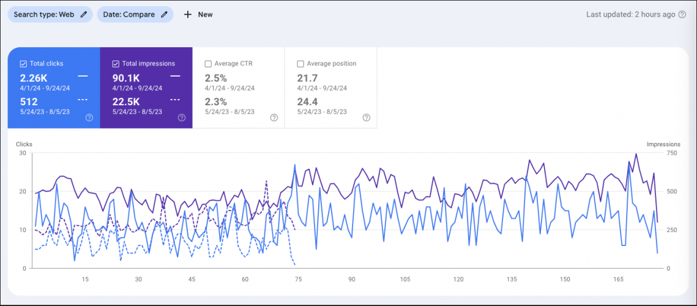
Task: Uncheck the Total impressions checkbox
Action: (x=116, y=64)
